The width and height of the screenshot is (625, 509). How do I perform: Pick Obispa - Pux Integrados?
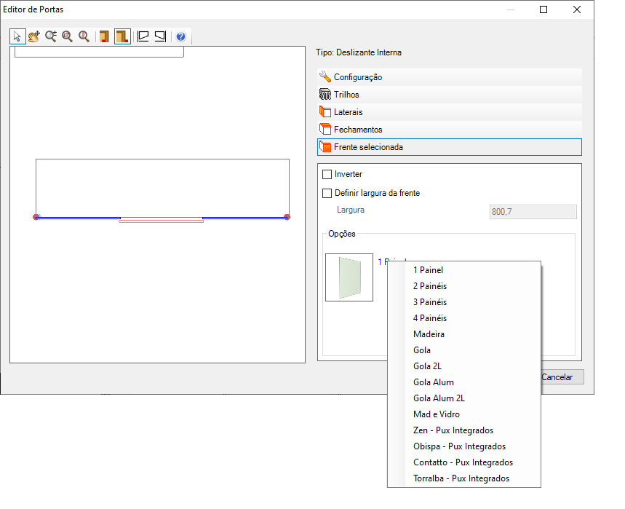tap(464, 446)
